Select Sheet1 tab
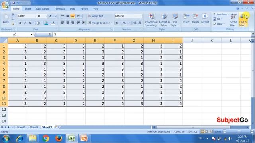This screenshot has height=143, width=255. (21, 127)
